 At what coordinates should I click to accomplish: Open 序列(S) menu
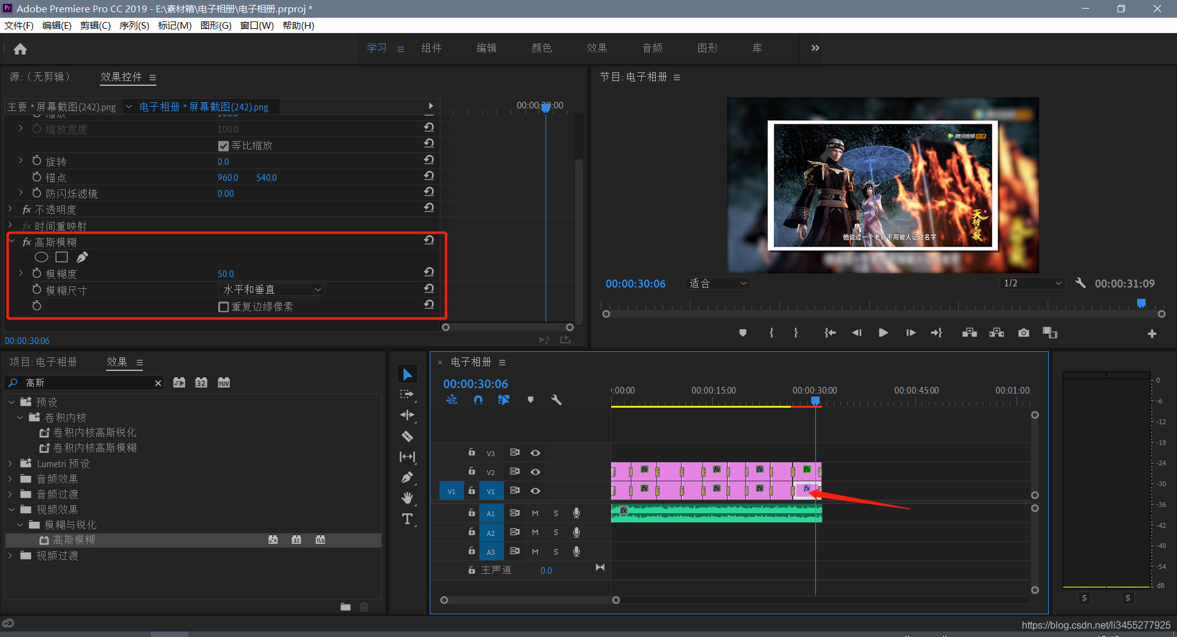pyautogui.click(x=134, y=25)
